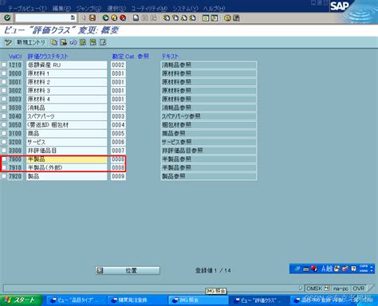
Task: Tick the checkbox for row 3030
Action: point(4,108)
